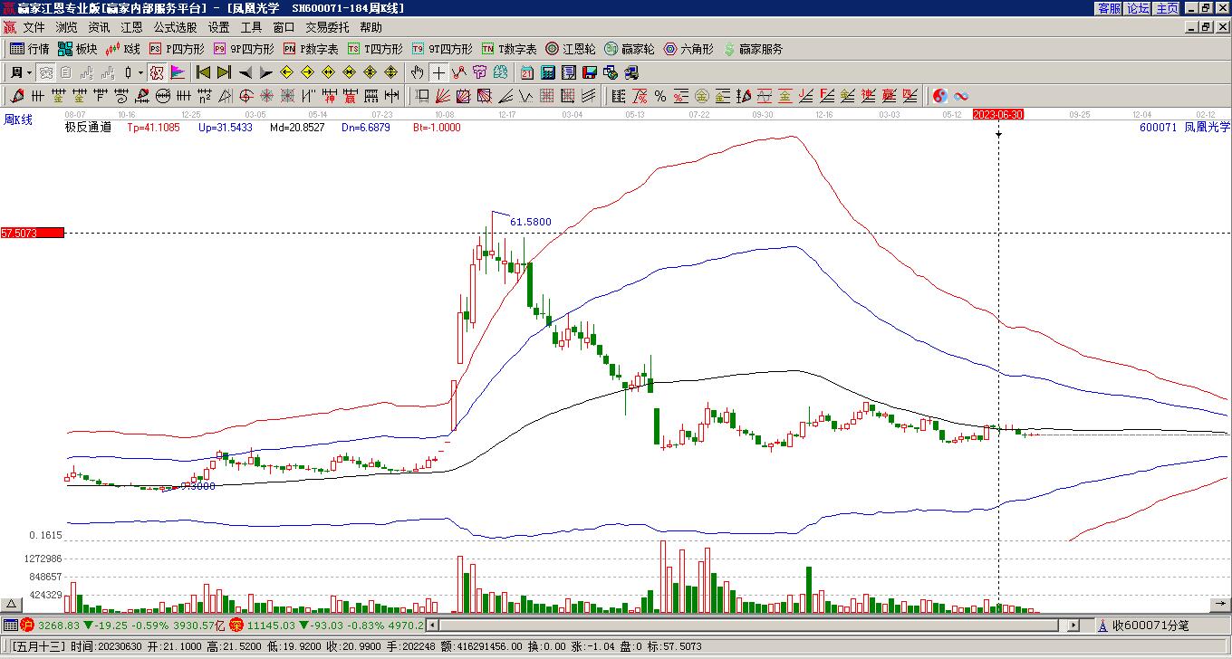1232x659 pixels.
Task: Click the 57.5073 price label
Action: coord(33,233)
